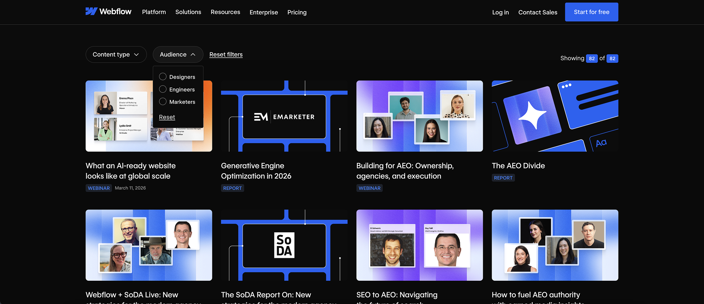This screenshot has width=704, height=304.
Task: Open the Resources menu
Action: [225, 12]
